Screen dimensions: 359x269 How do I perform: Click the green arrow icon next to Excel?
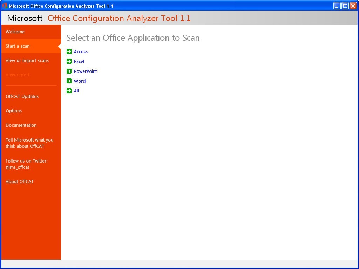(x=69, y=61)
